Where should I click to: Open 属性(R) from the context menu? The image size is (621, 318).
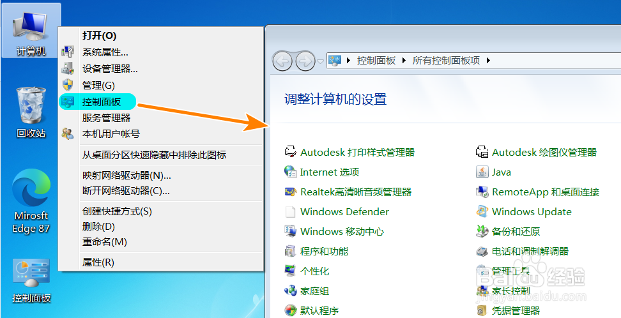[x=98, y=262]
